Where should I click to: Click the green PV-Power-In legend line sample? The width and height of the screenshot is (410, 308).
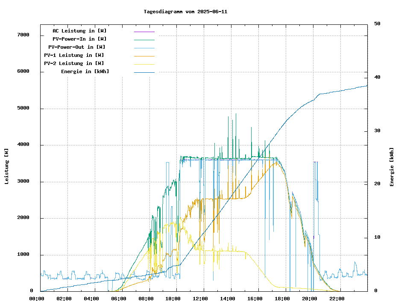tap(144, 39)
